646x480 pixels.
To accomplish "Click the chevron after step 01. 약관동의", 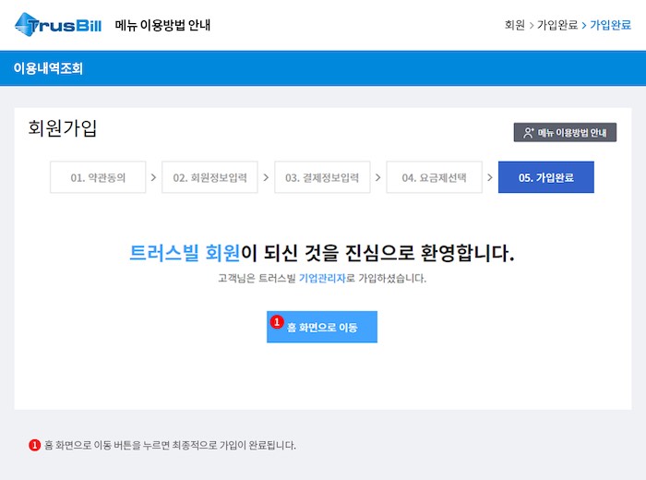I will pyautogui.click(x=153, y=177).
